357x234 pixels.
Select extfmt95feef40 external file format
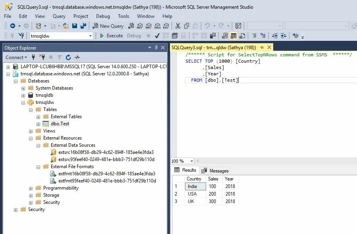click(x=107, y=181)
